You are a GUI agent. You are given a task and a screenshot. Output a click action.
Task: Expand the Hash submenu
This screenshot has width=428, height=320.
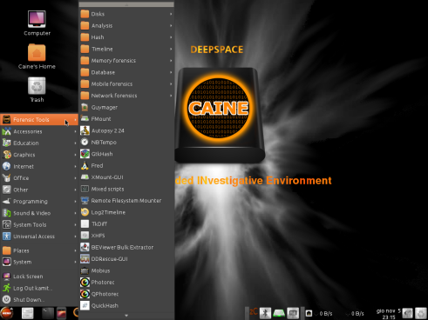point(126,37)
